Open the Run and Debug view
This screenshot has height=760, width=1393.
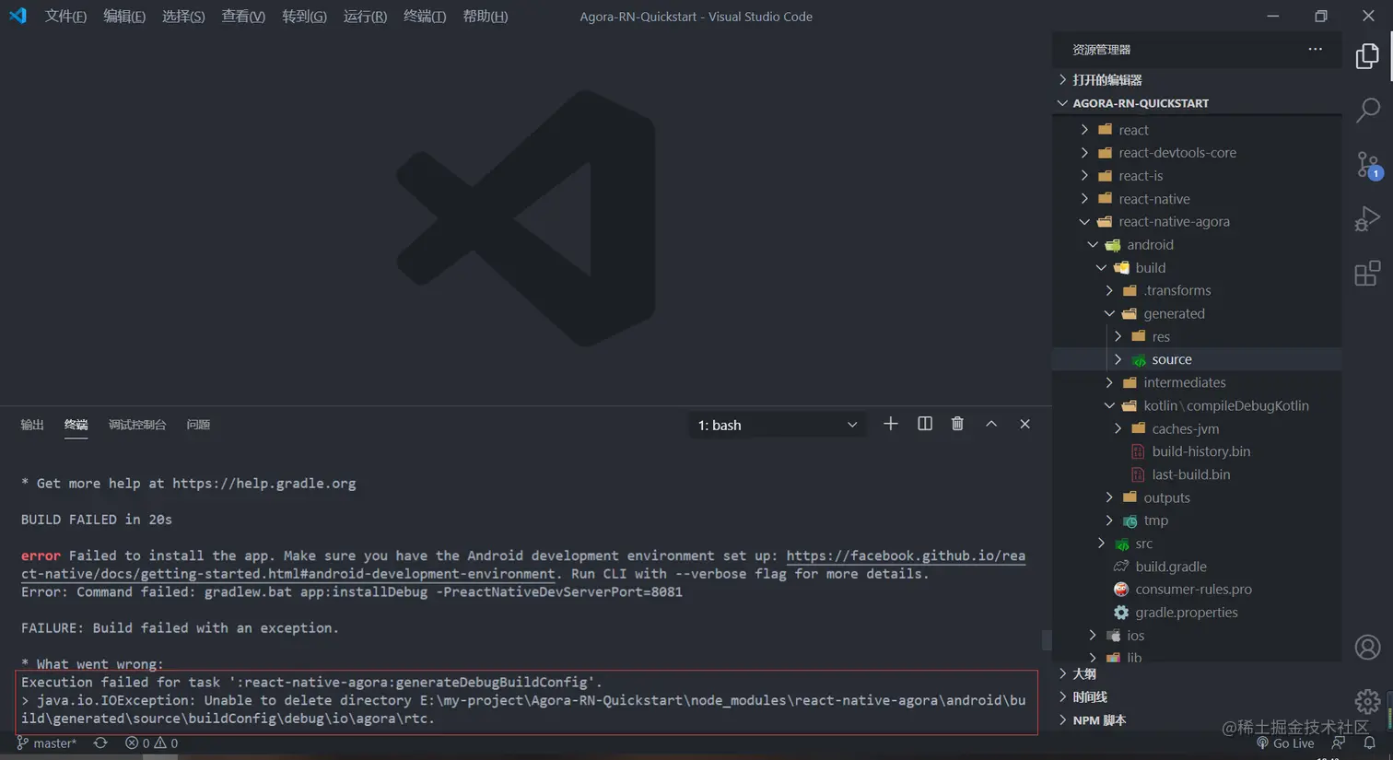click(1367, 219)
